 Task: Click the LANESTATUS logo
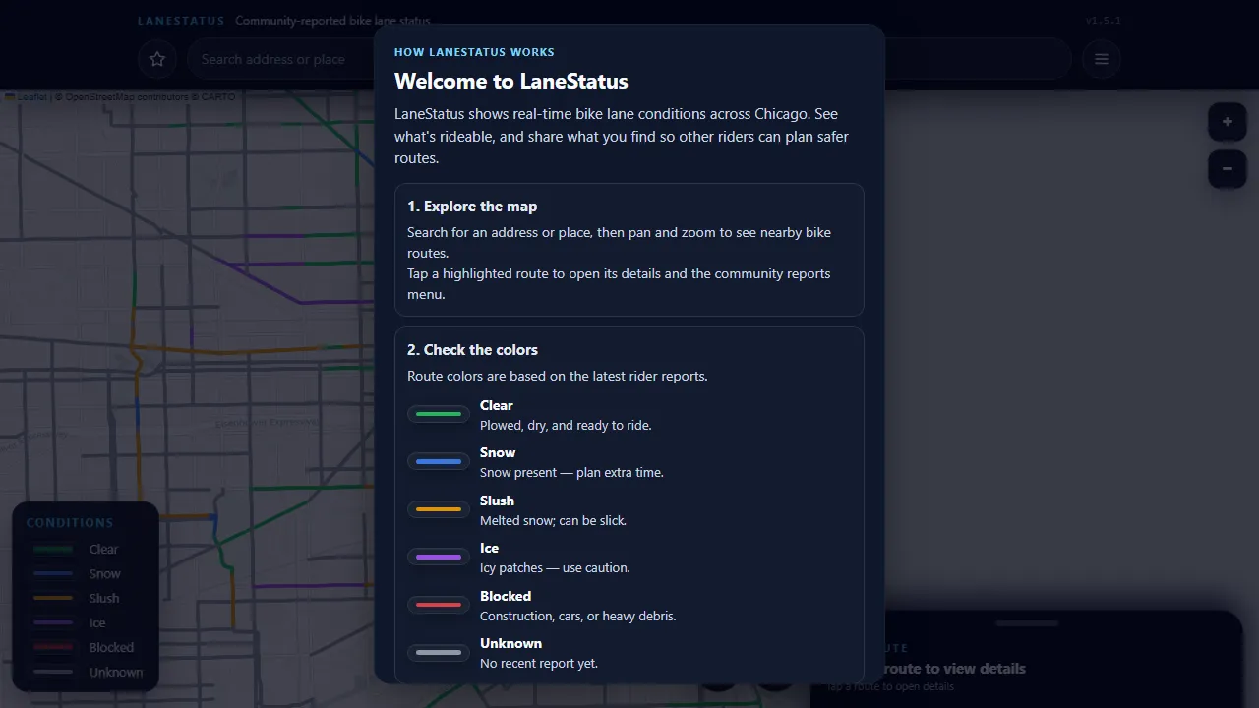pos(180,20)
